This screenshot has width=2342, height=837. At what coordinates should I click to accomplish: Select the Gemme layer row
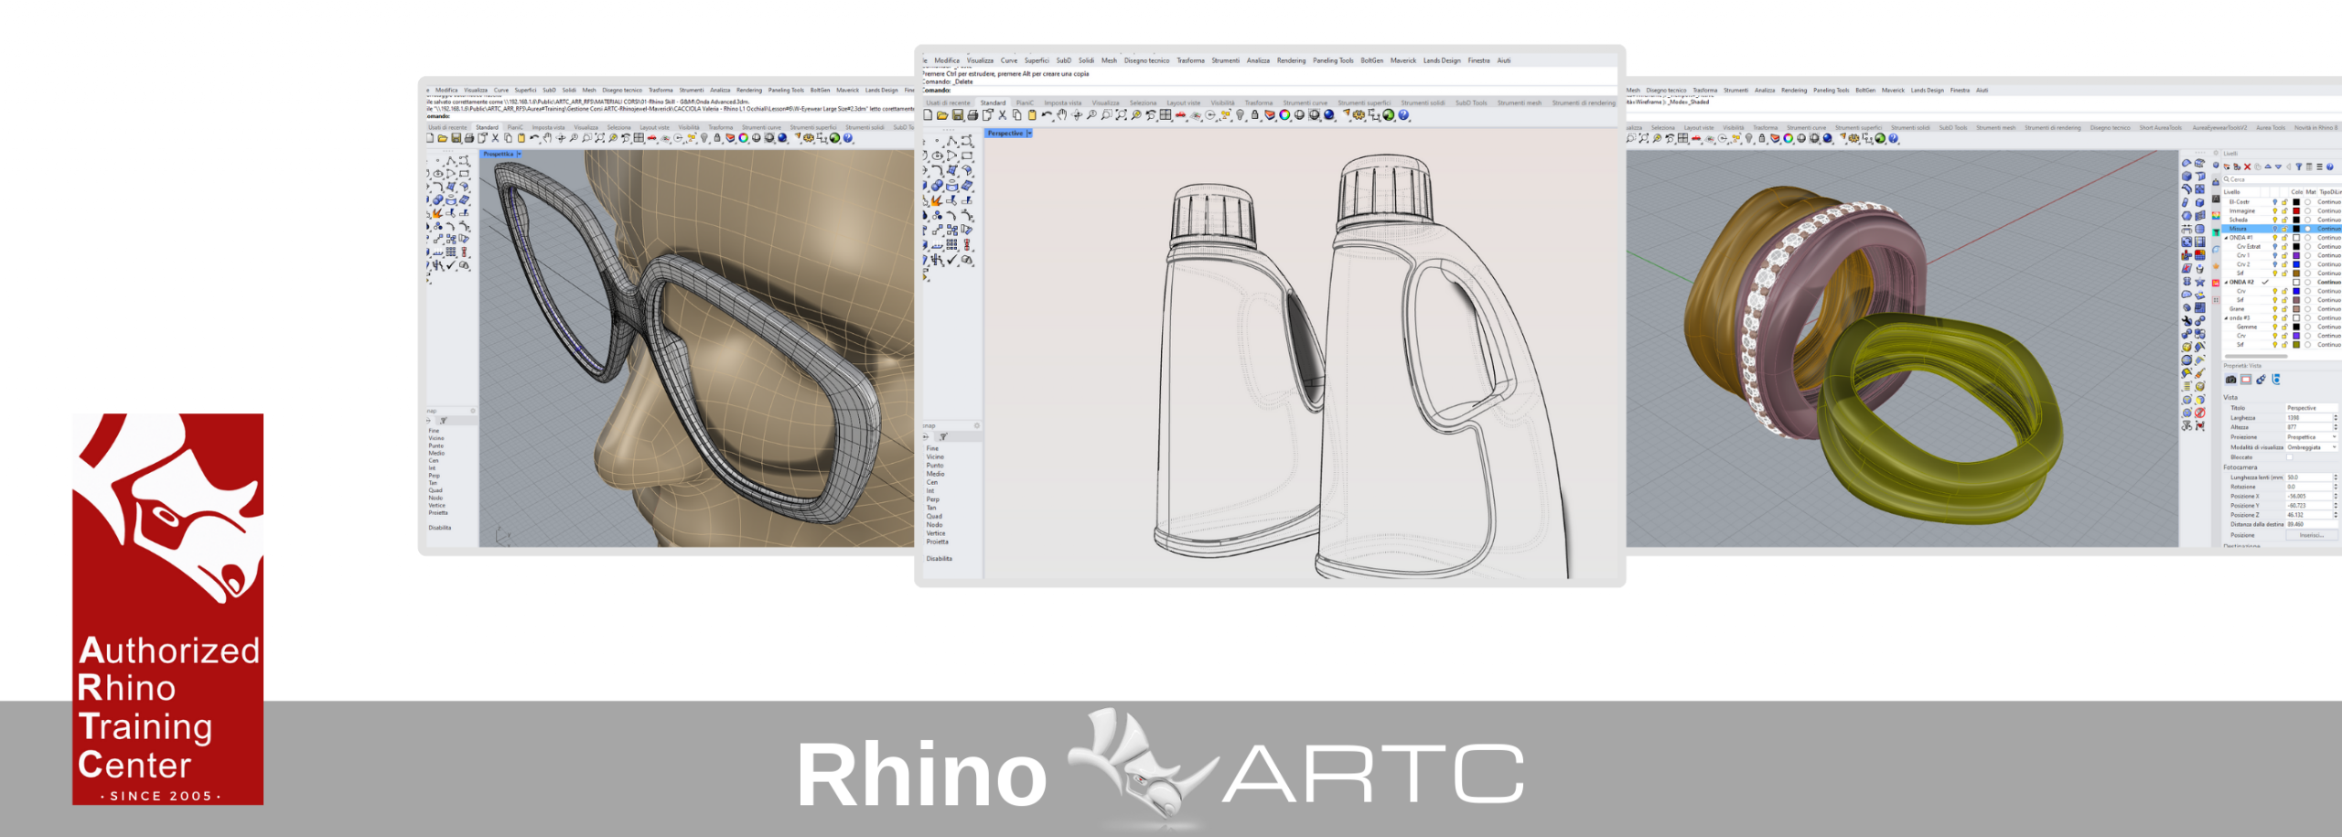click(x=2282, y=327)
